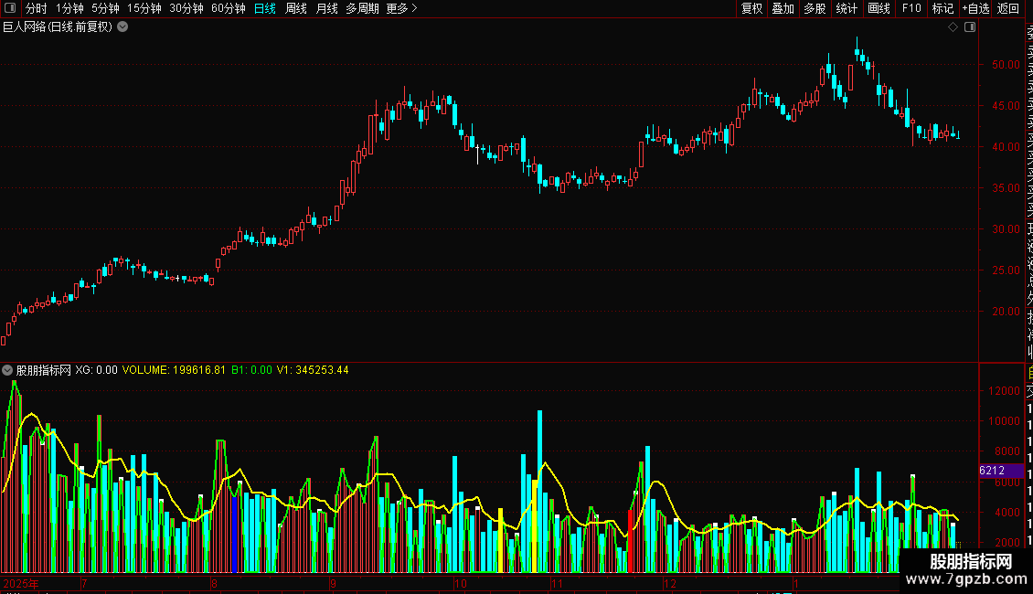Click the 2025年 label on time axis
Viewport: 1033px width, 594px height.
click(x=21, y=583)
